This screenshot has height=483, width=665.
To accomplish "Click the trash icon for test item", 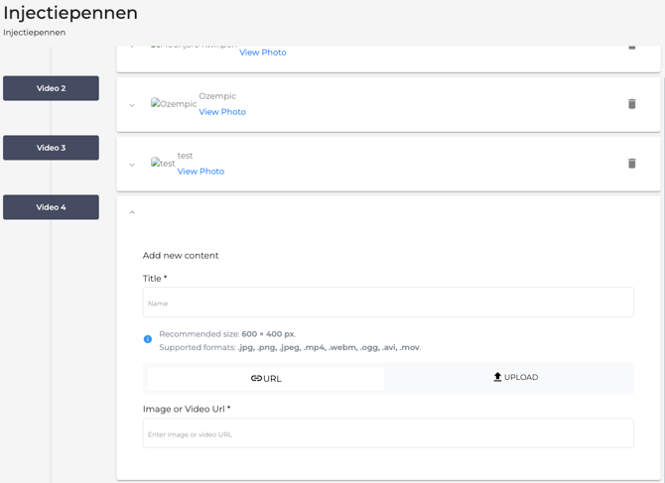I will point(631,164).
